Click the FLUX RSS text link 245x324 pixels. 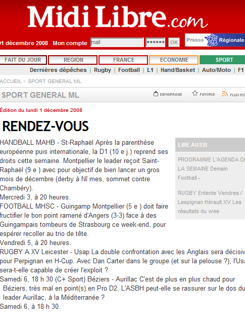point(237,95)
